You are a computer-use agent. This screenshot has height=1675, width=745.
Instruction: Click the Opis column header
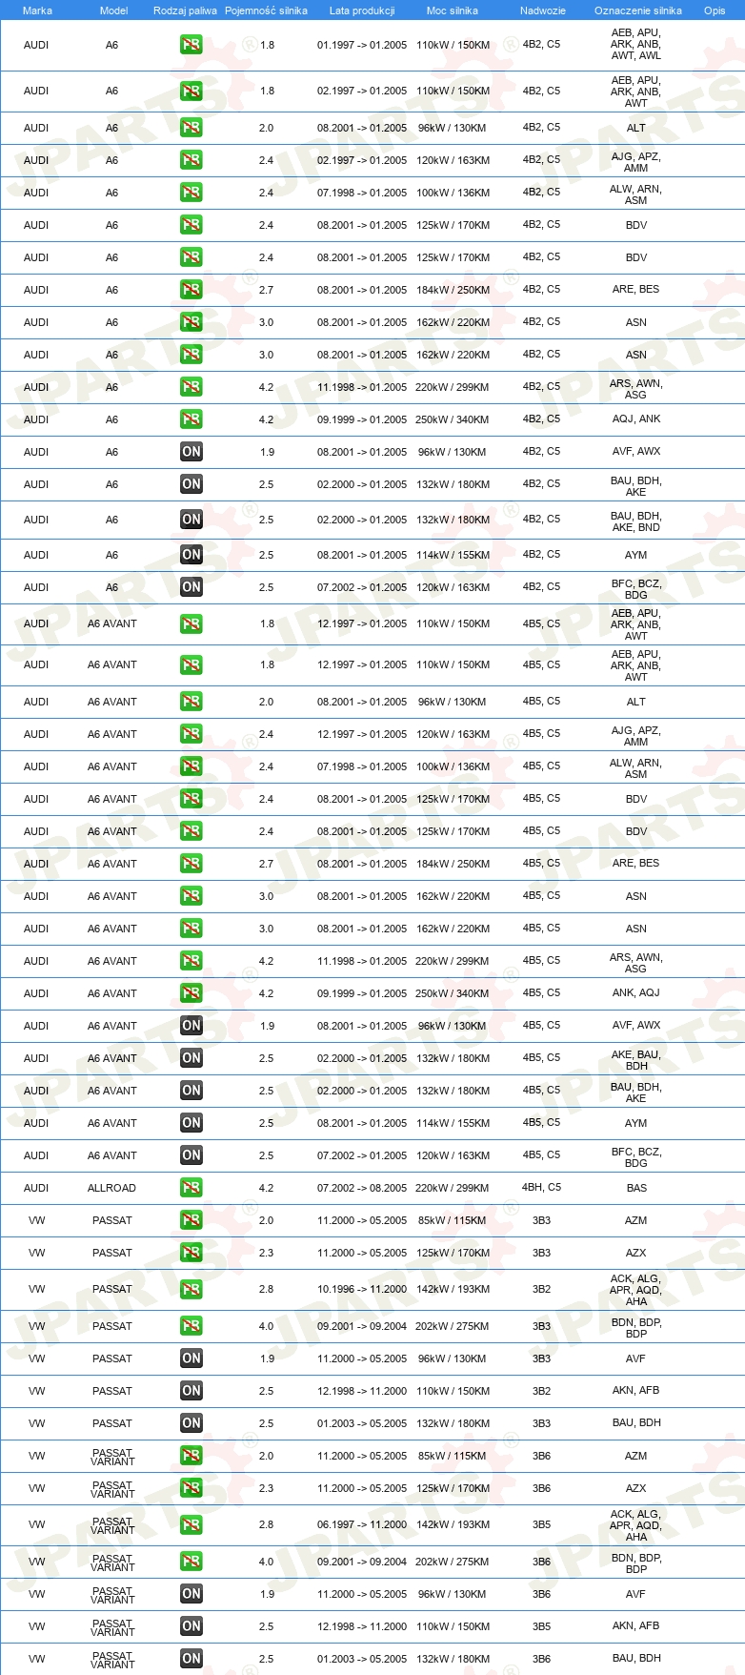pos(715,10)
